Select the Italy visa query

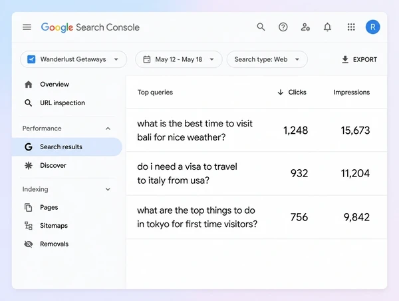188,174
